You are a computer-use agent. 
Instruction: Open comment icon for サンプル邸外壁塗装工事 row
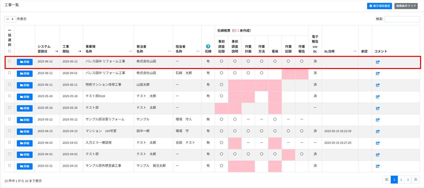click(x=378, y=166)
